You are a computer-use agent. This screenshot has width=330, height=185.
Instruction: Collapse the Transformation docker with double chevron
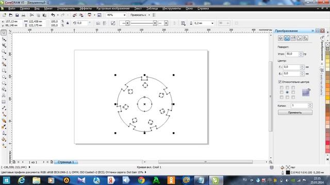click(x=312, y=31)
